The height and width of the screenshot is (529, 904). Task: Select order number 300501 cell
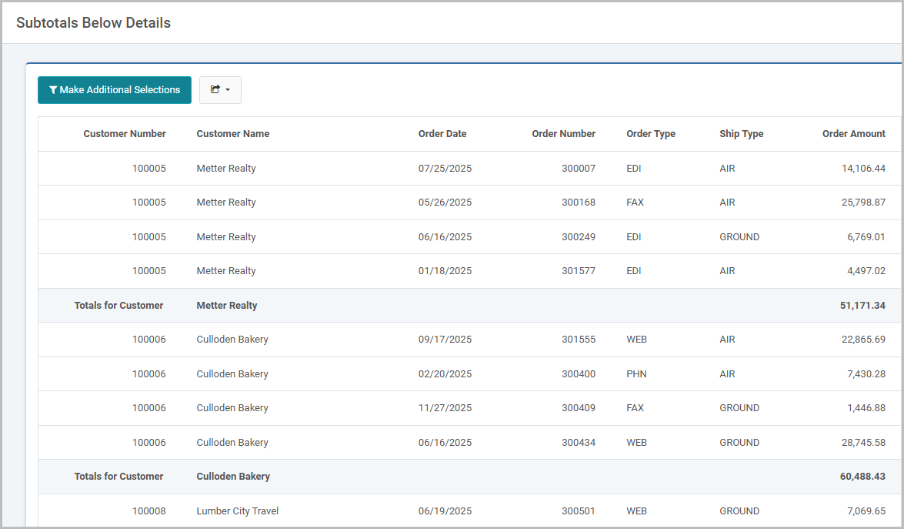pos(579,511)
